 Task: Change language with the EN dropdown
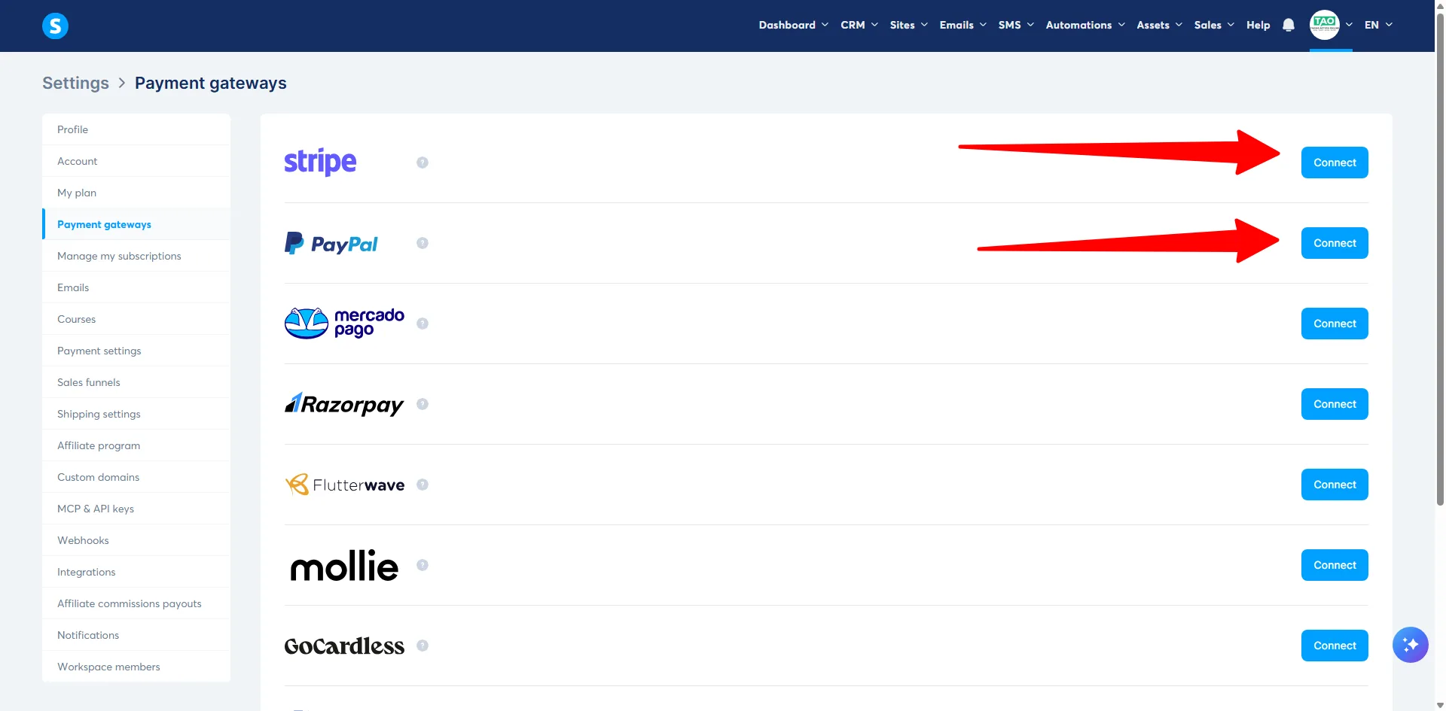point(1378,25)
